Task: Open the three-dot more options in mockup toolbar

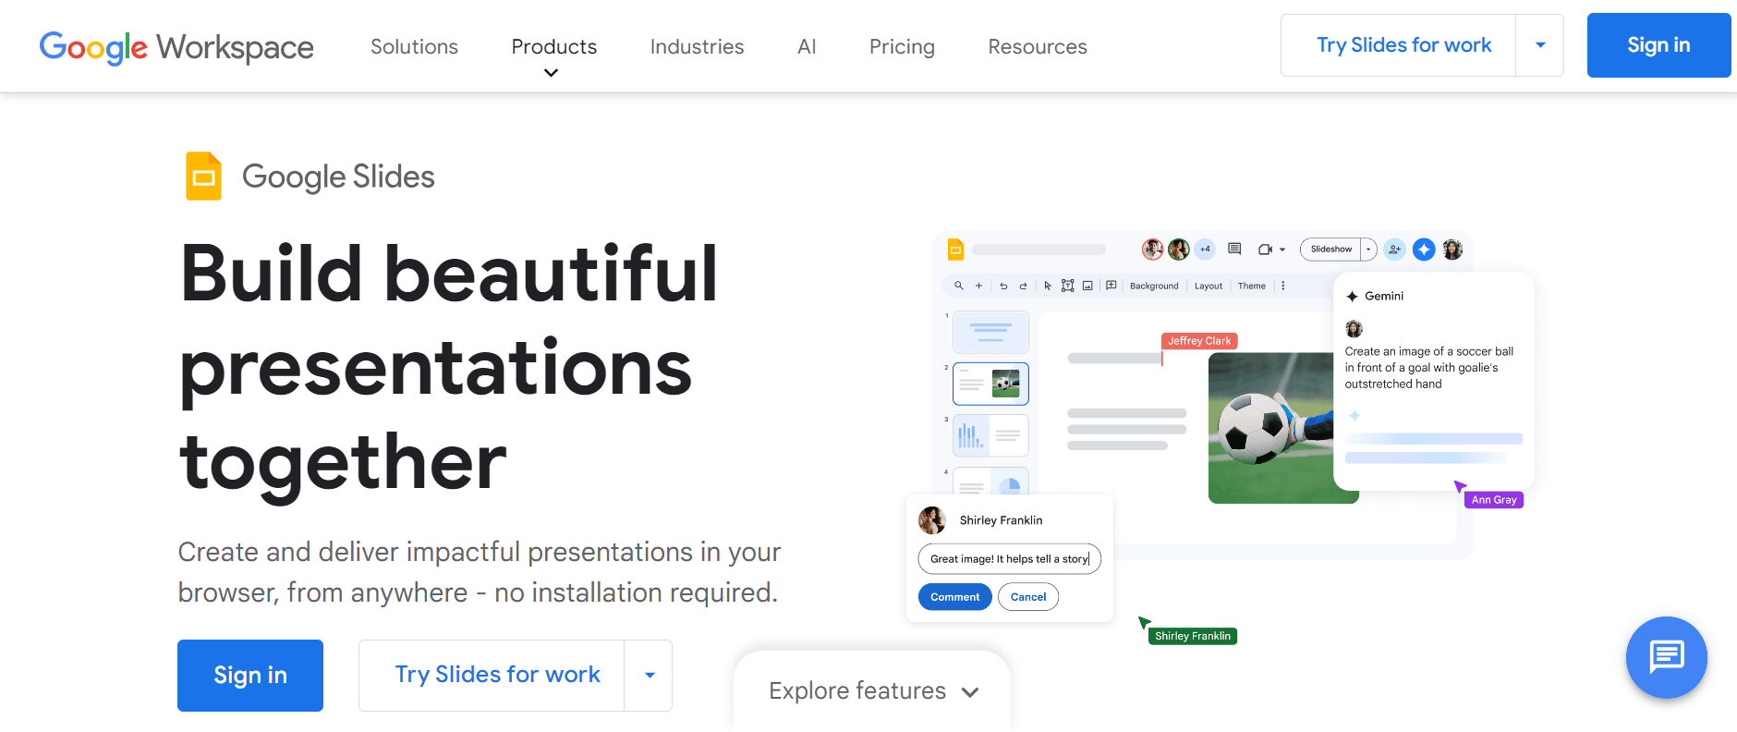Action: (1283, 286)
